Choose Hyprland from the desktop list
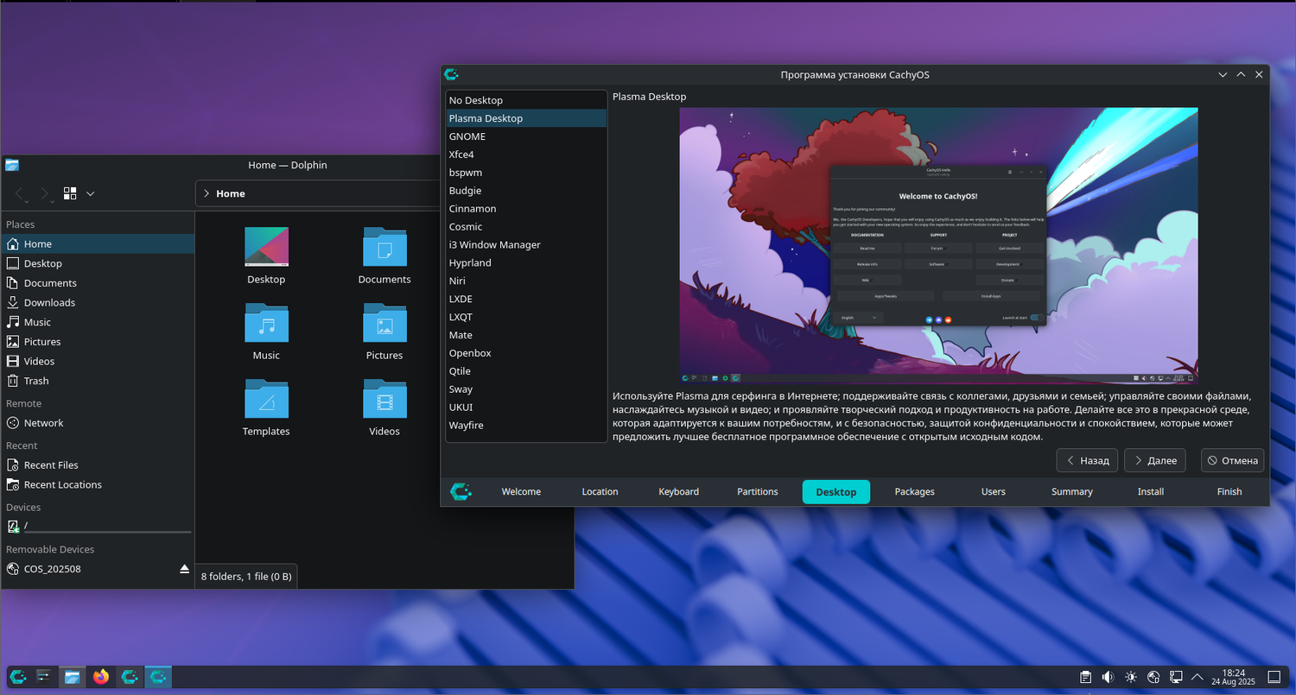Screen dimensions: 1296x695 (x=526, y=262)
